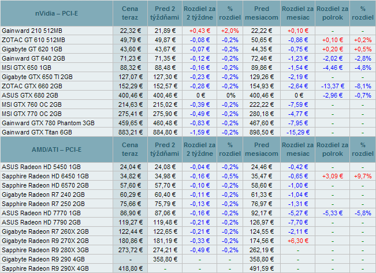Screen dimensions: 376x273
Task: Click the '418,80 €' current price cell
Action: point(131,268)
